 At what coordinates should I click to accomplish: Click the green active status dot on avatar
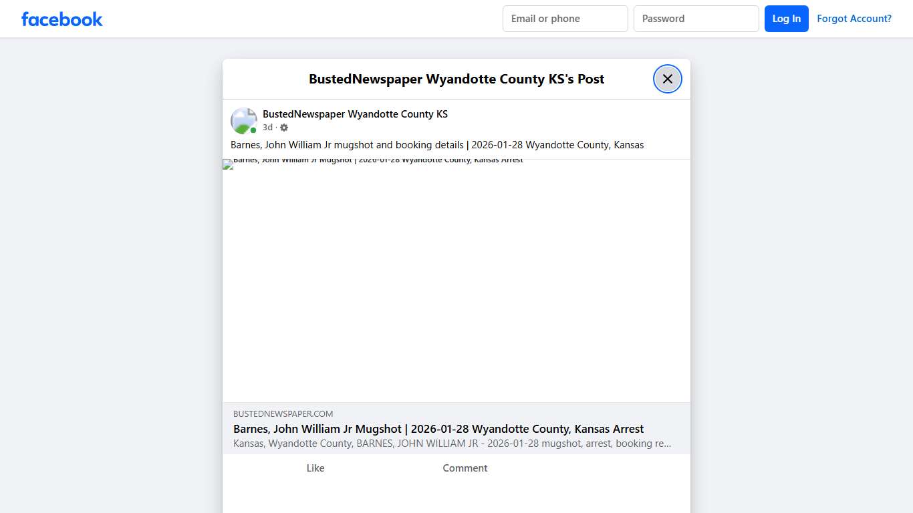point(252,129)
